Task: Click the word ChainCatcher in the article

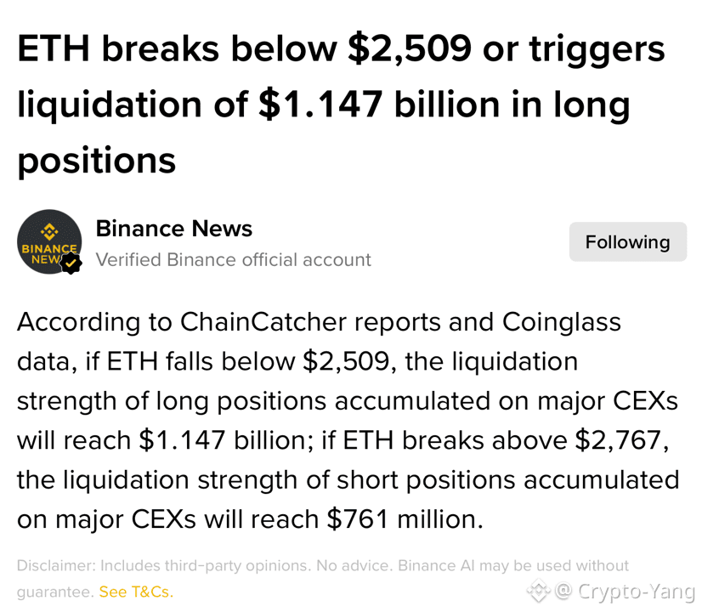Action: (263, 322)
